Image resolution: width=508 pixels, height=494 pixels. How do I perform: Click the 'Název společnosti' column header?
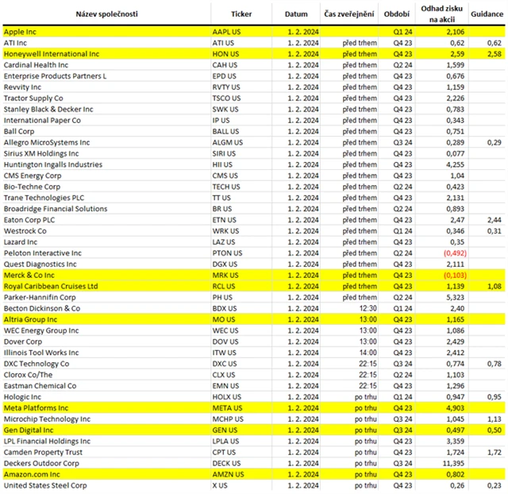[x=106, y=14]
